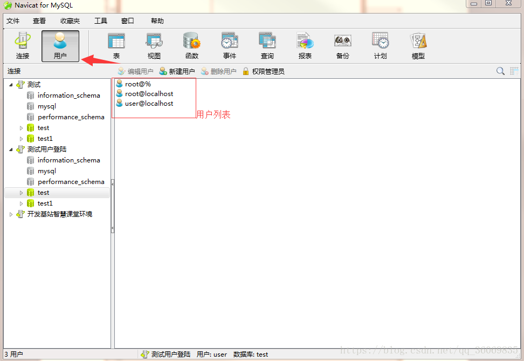Screen dimensions: 524x361
Task: Select performance_schema under 测试
Action: [71, 117]
